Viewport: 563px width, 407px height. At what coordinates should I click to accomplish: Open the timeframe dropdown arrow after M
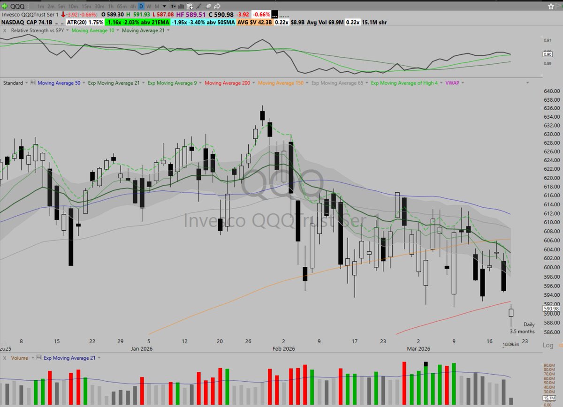click(x=164, y=6)
